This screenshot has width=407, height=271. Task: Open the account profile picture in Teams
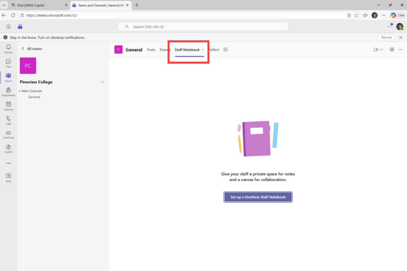click(x=400, y=26)
